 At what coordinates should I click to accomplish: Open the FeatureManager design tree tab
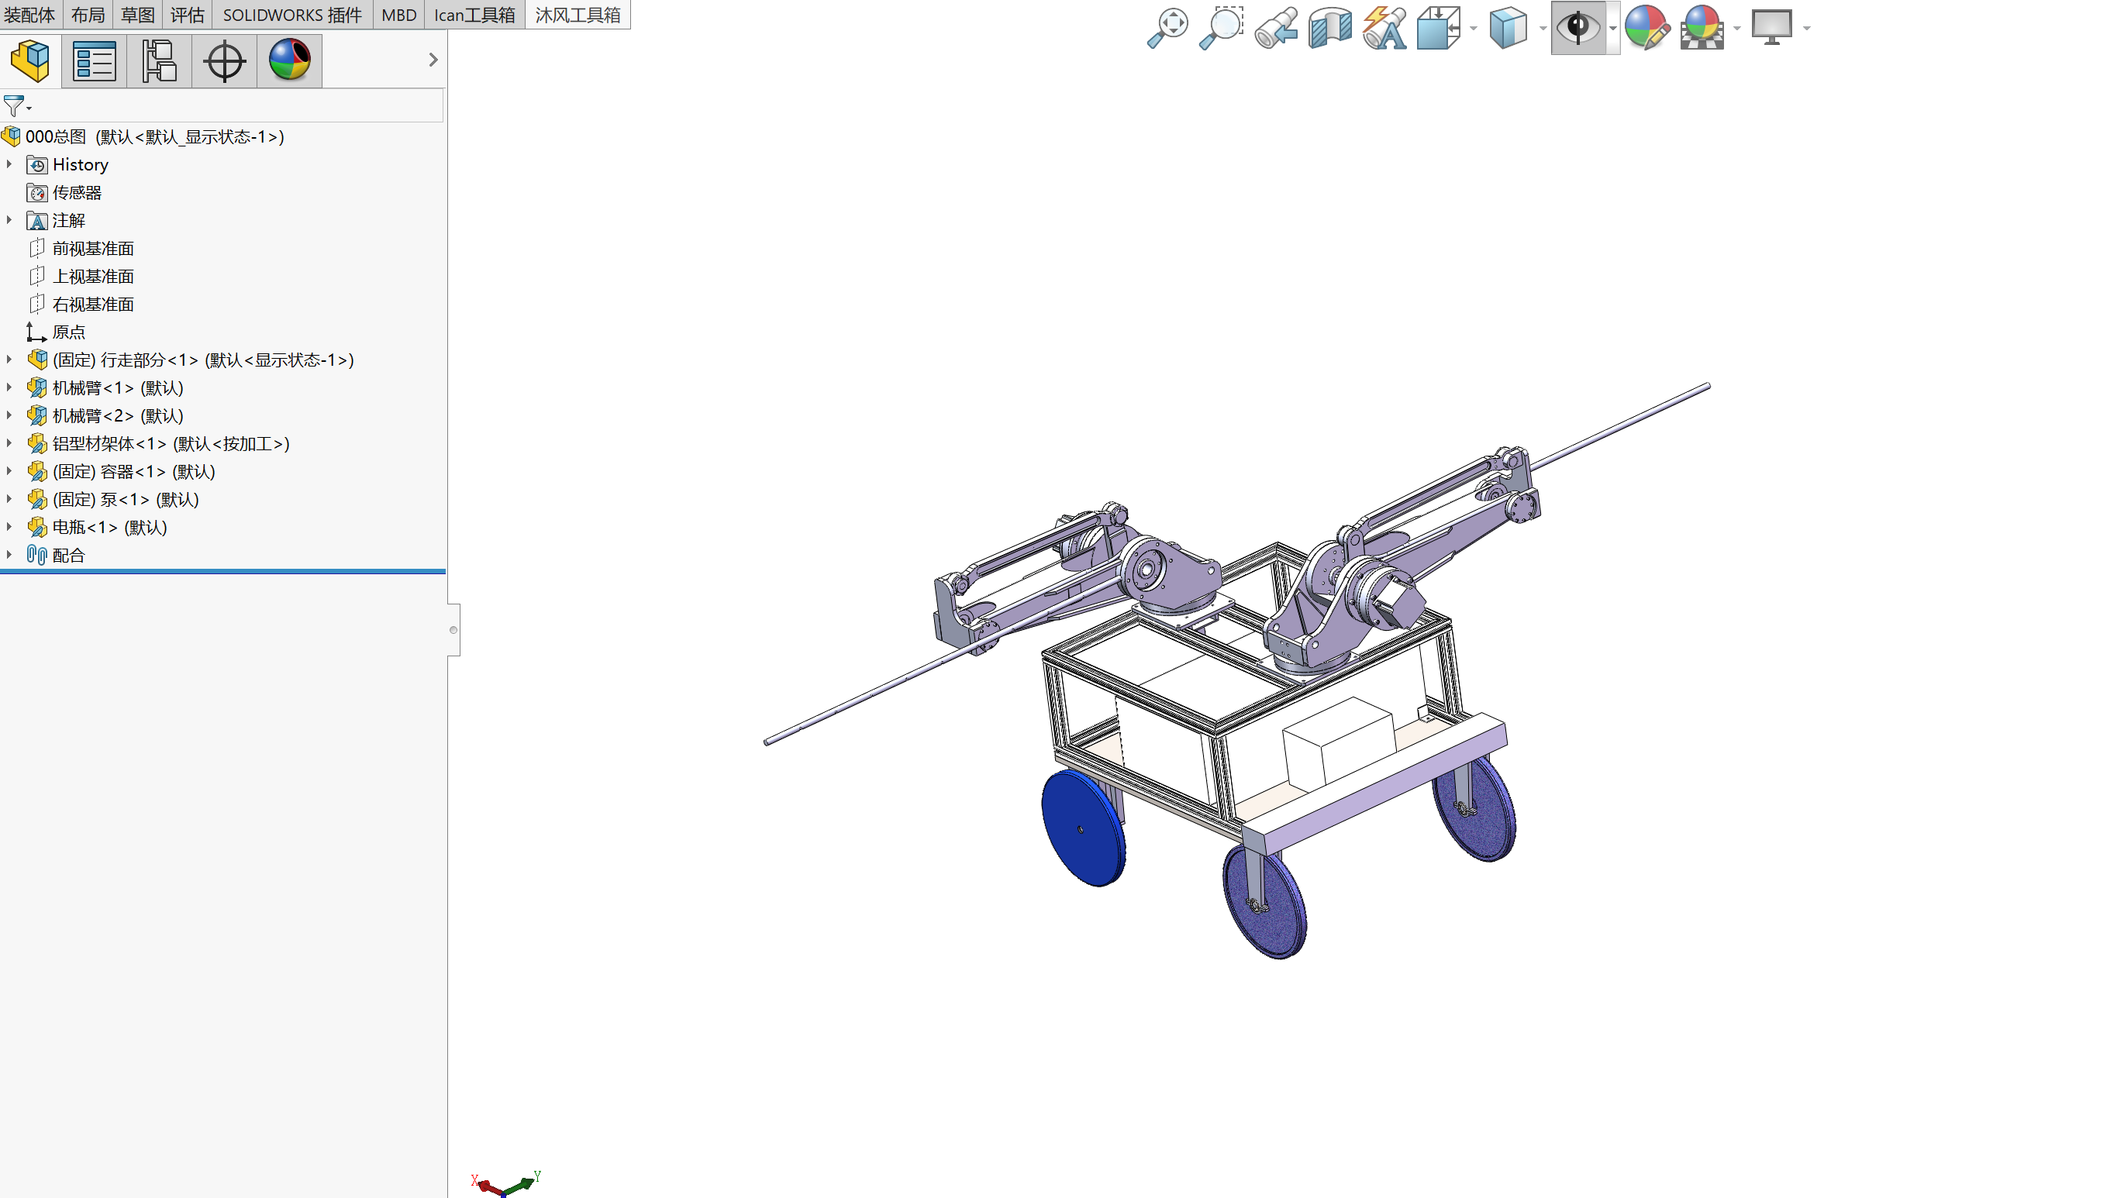(x=30, y=61)
